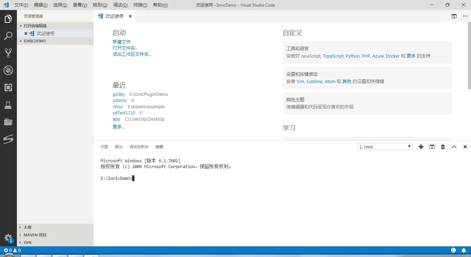
Task: Open the 编辑(E) menu
Action: (x=41, y=5)
